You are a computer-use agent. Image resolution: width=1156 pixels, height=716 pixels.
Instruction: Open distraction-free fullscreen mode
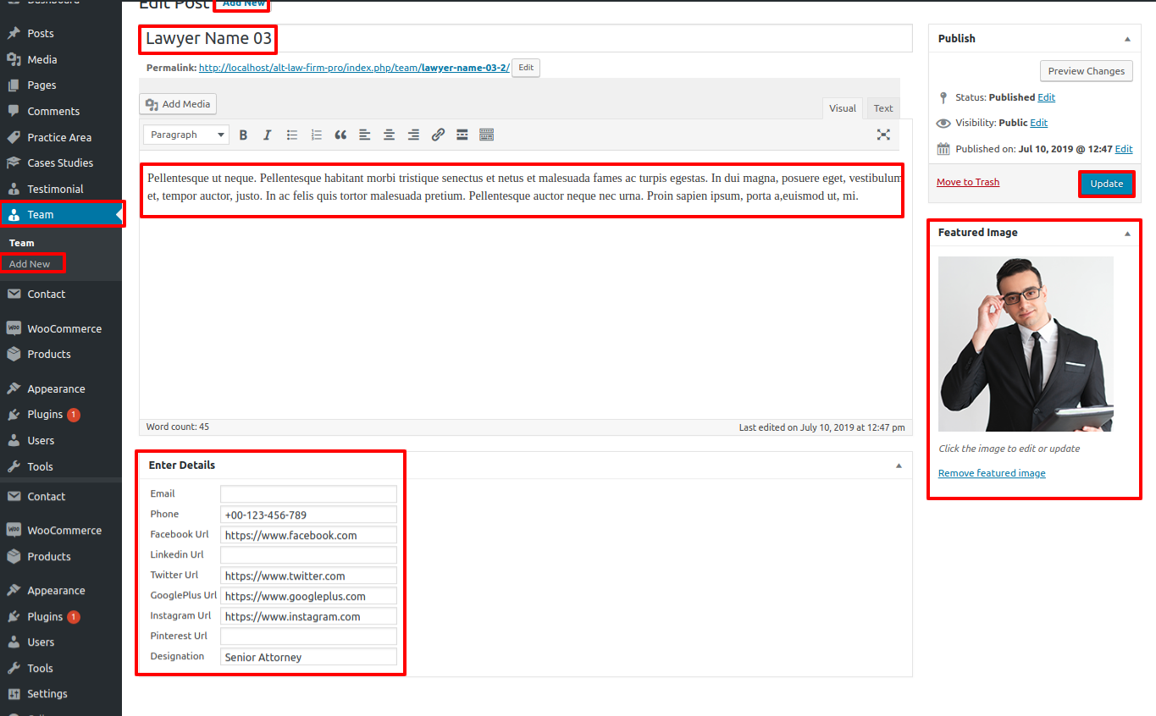tap(883, 135)
